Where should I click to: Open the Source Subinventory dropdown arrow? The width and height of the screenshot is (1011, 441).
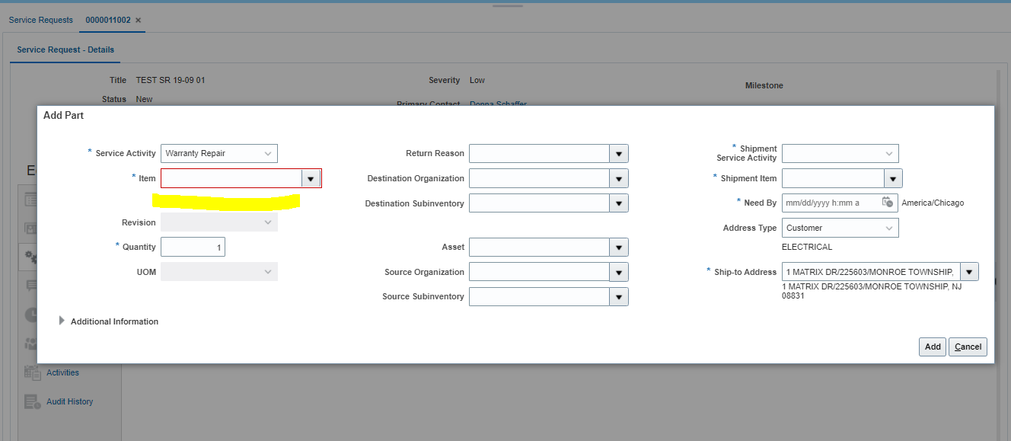[619, 297]
